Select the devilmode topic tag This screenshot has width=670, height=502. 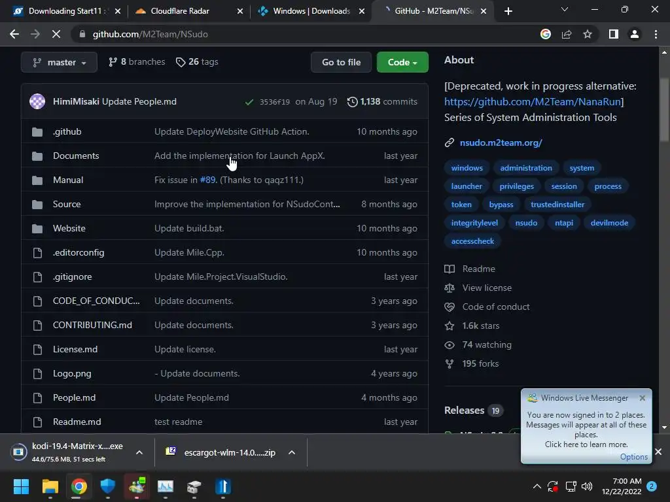pos(609,223)
